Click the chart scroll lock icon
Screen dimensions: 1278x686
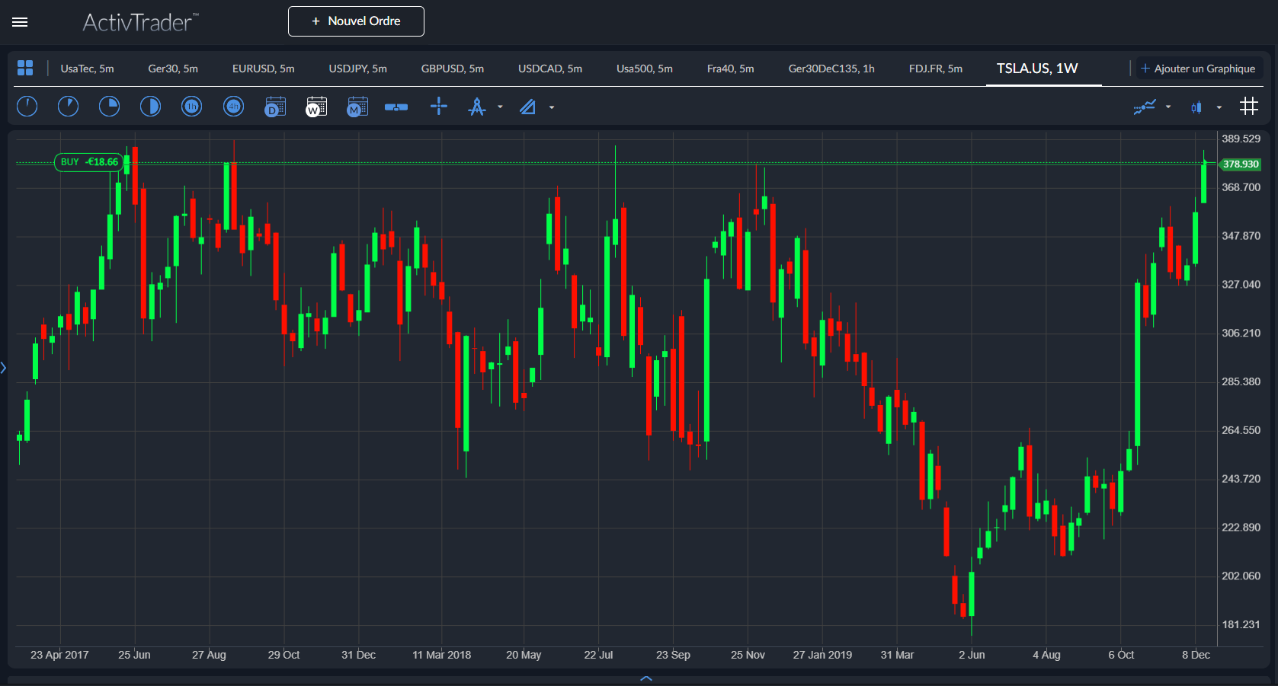tap(396, 107)
